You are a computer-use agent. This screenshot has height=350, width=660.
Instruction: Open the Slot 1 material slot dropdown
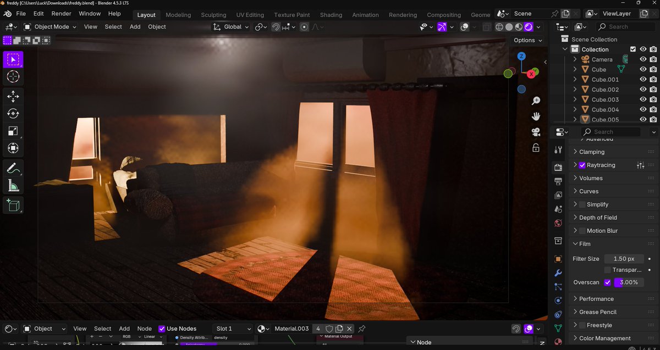coord(232,329)
